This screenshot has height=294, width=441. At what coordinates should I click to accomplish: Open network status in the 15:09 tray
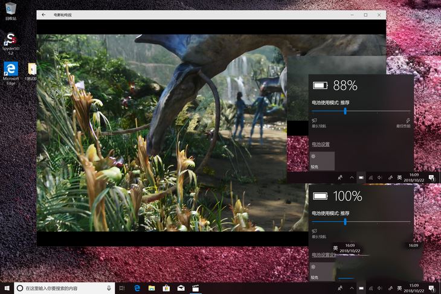[371, 288]
